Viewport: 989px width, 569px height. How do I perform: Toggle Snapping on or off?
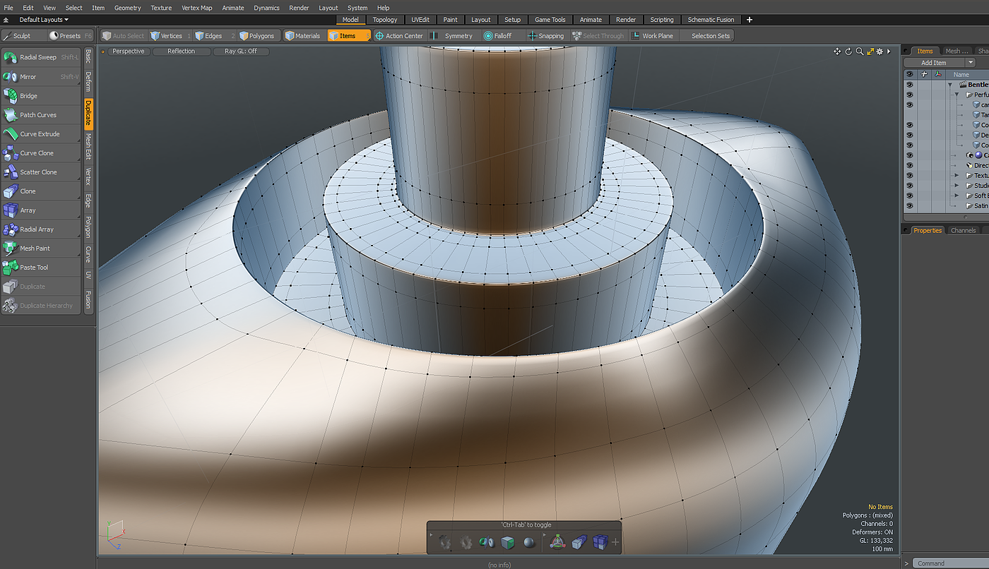[550, 36]
